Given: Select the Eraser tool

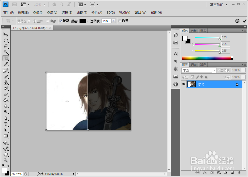Looking at the screenshot, I should pos(6,94).
